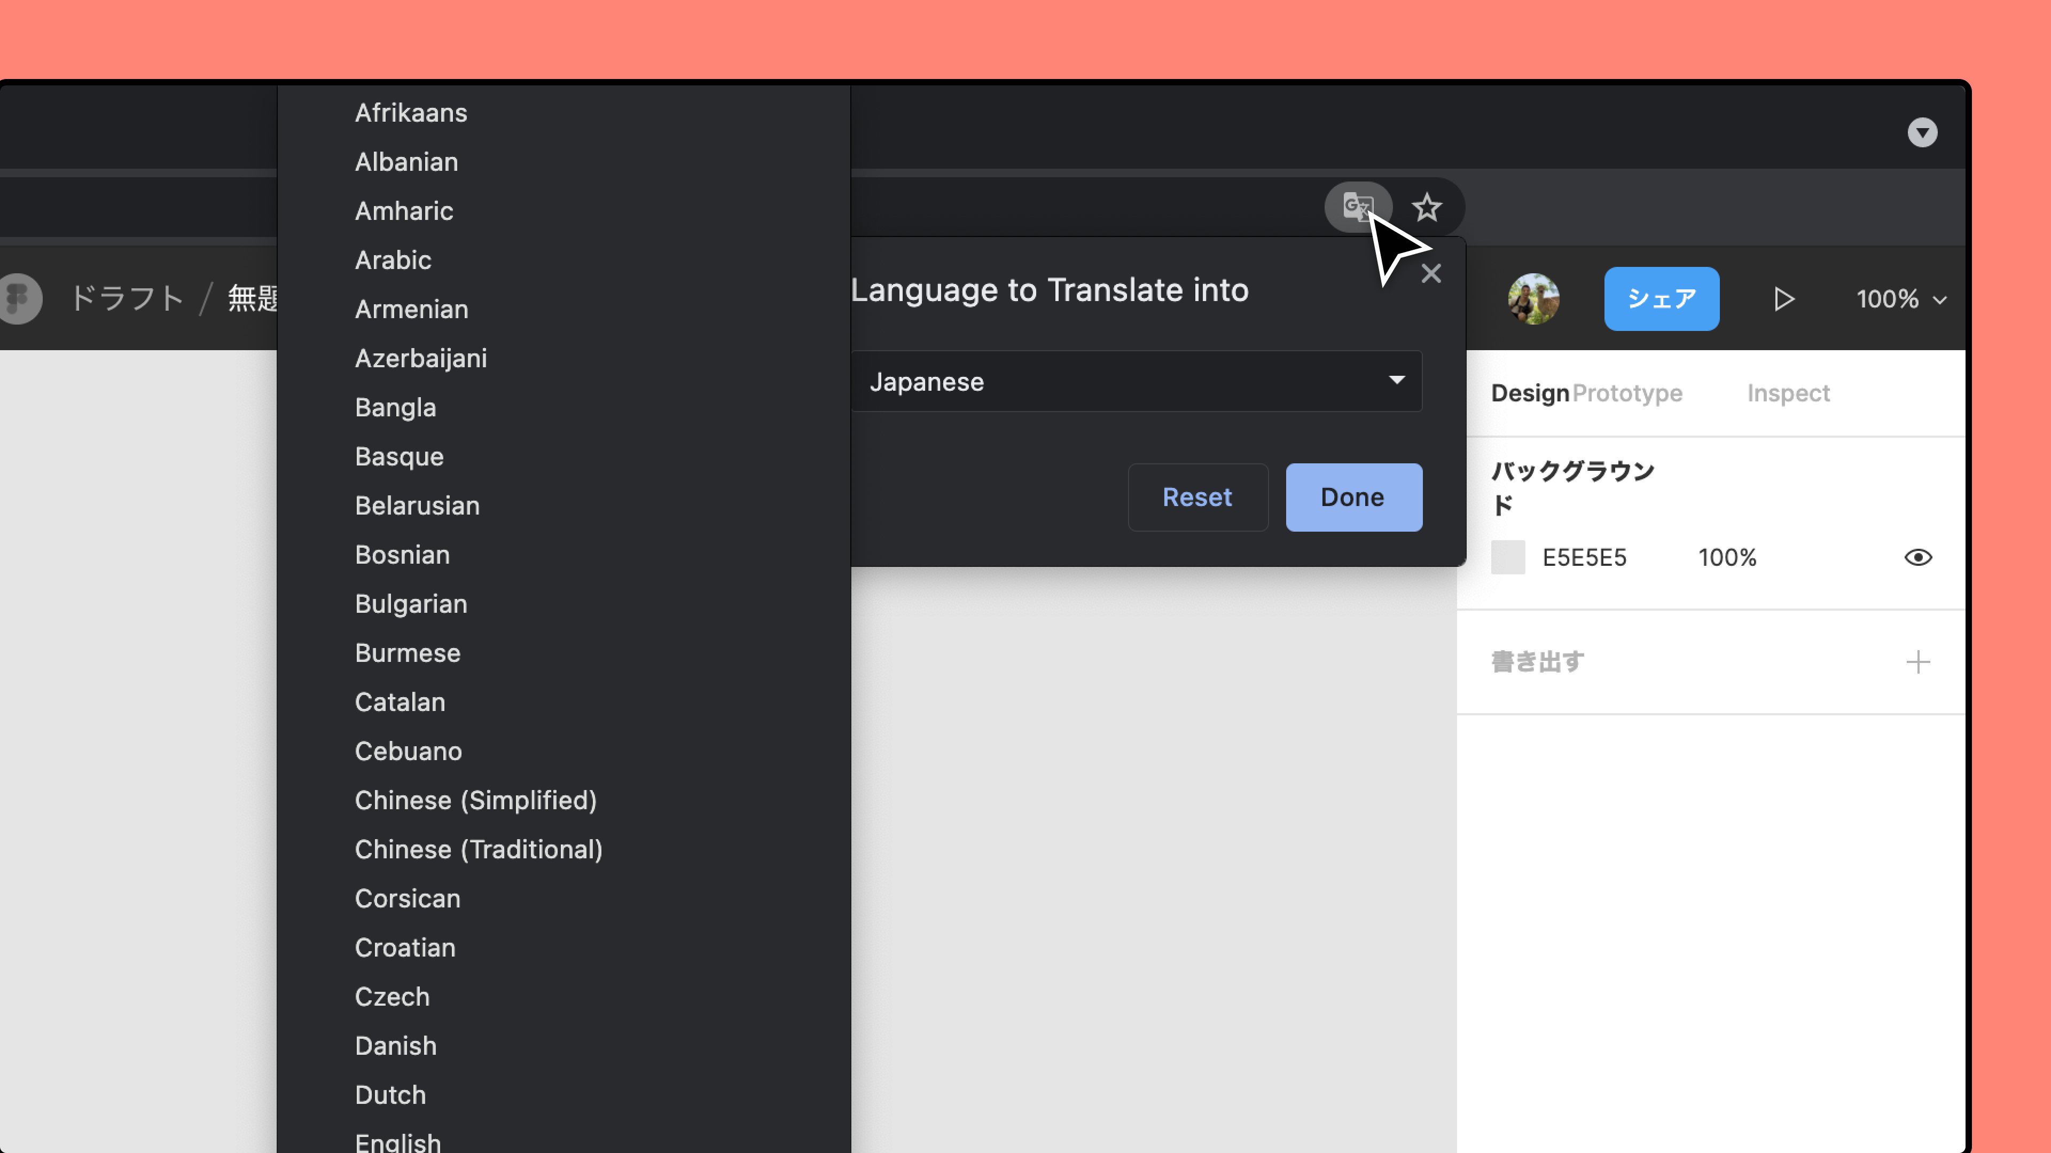This screenshot has width=2051, height=1153.
Task: Click the Inspect tab in right panel
Action: click(x=1789, y=393)
